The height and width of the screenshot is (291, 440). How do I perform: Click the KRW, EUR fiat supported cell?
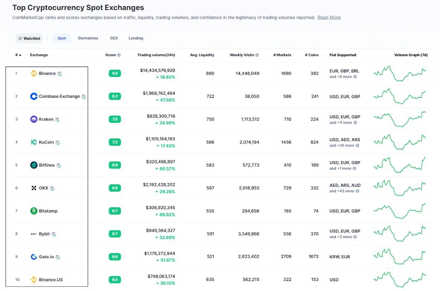coord(340,257)
